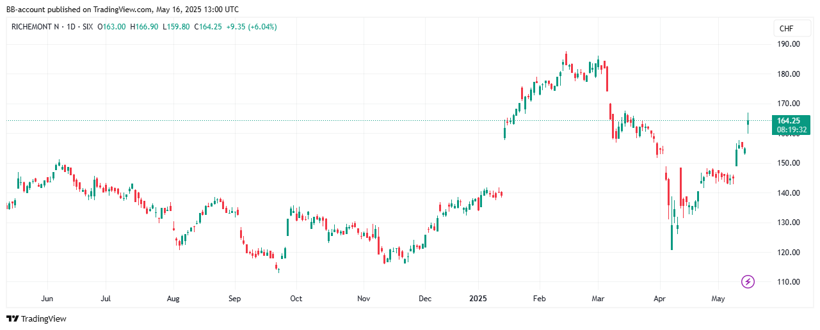
Task: Click the 170.00 price axis label
Action: coord(788,104)
